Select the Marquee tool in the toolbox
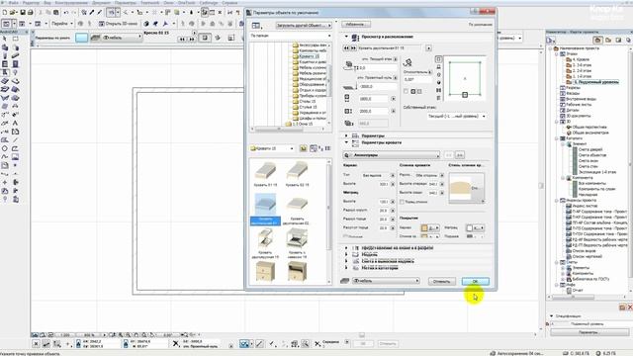 (x=15, y=39)
